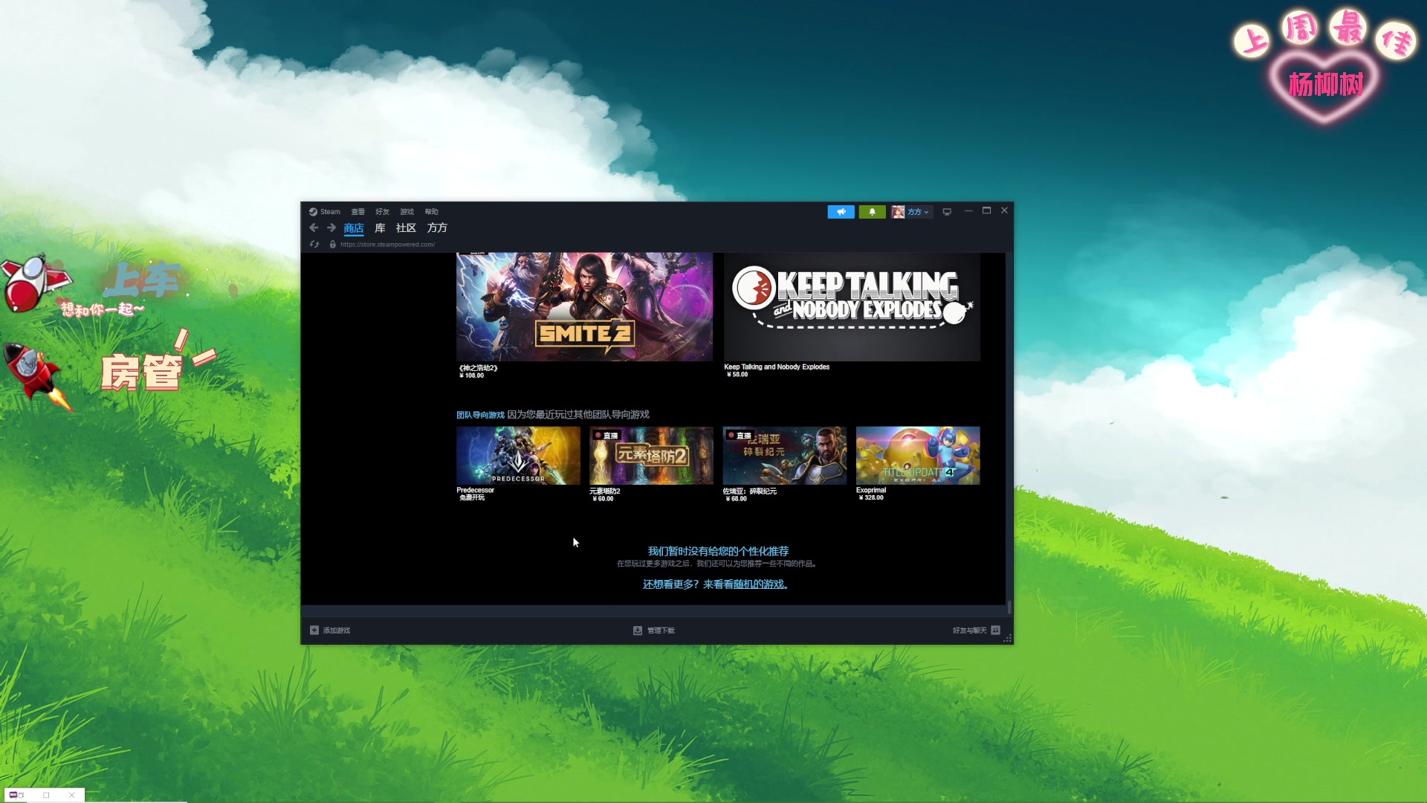The image size is (1427, 803).
Task: Open the 团队导向游戏 category link
Action: 480,415
